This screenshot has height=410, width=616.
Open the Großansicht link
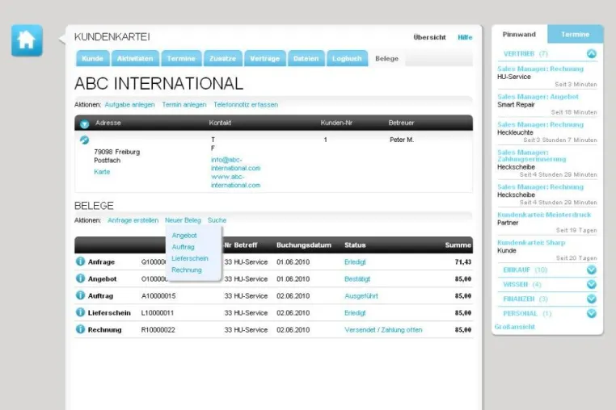click(x=515, y=327)
